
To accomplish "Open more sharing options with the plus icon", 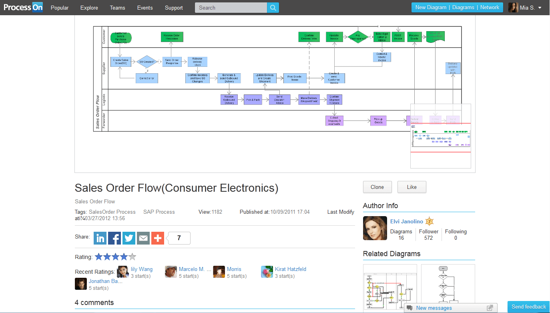I will [x=158, y=238].
